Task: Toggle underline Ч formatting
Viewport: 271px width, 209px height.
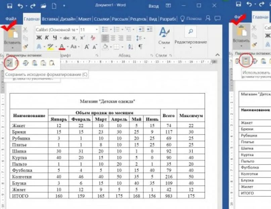Action: 55,37
